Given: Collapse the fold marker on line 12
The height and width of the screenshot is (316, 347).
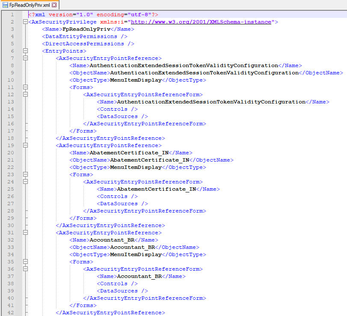Looking at the screenshot, I should click(25, 95).
